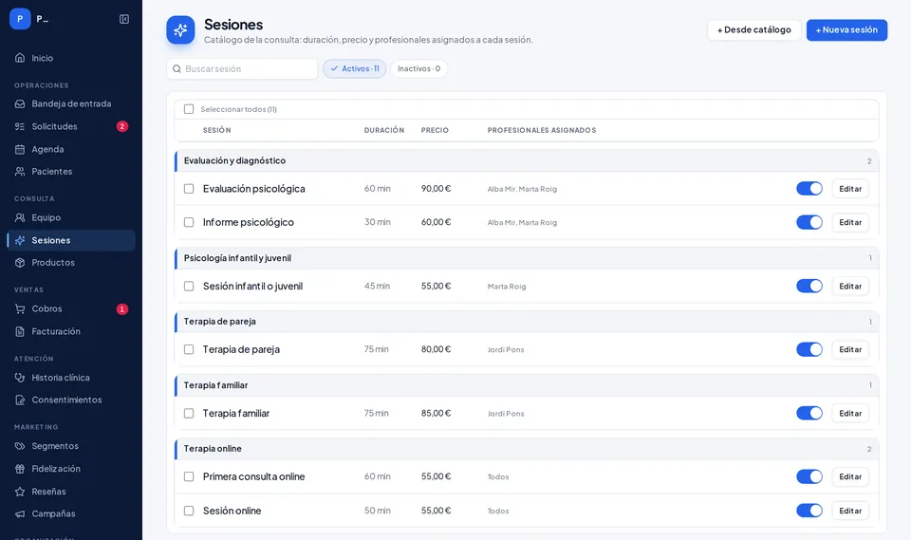Click the Nueva sesión button
This screenshot has height=540, width=911.
pyautogui.click(x=846, y=29)
